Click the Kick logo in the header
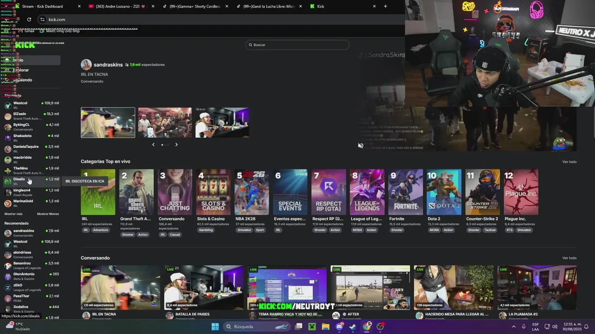This screenshot has width=595, height=334. (x=25, y=45)
